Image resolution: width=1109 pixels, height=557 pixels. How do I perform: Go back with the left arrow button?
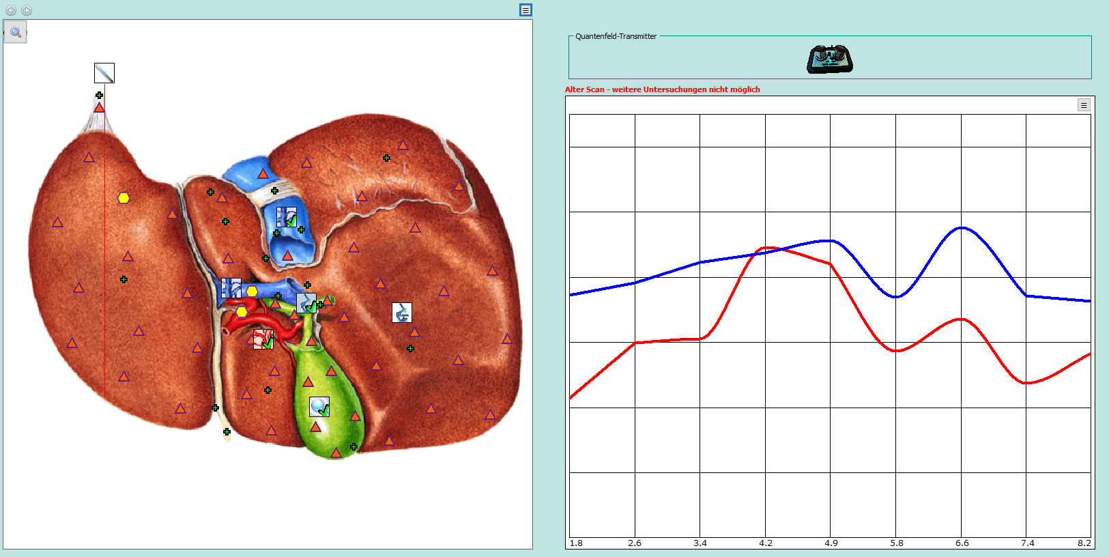[x=11, y=10]
